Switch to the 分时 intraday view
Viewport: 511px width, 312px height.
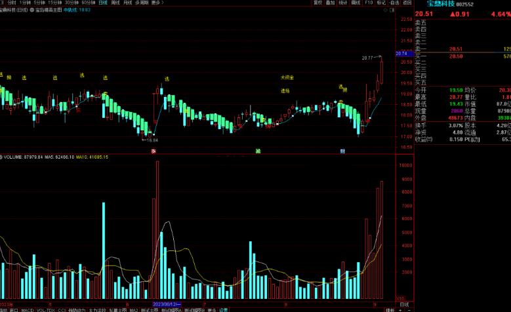click(x=12, y=3)
